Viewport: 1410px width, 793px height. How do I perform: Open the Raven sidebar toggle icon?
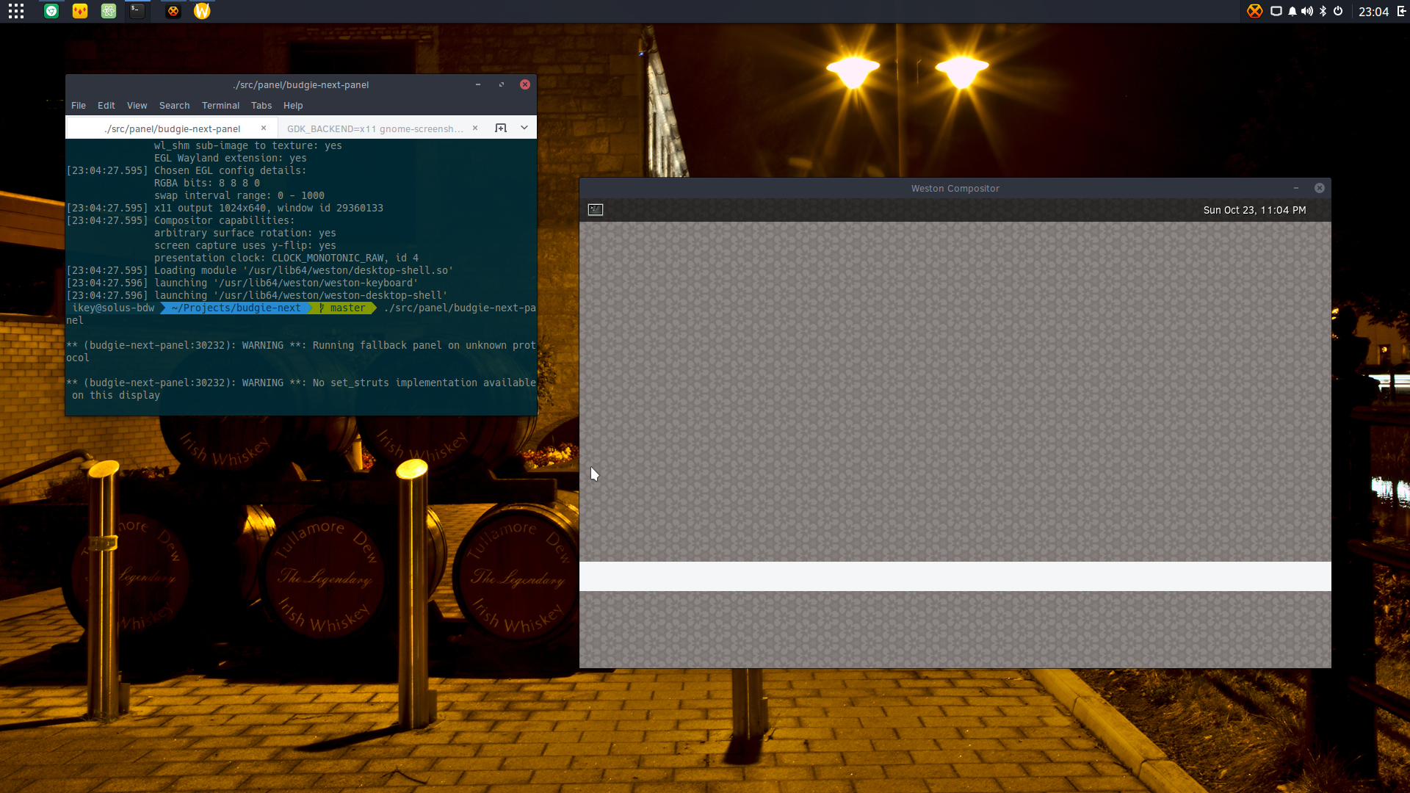tap(1401, 11)
